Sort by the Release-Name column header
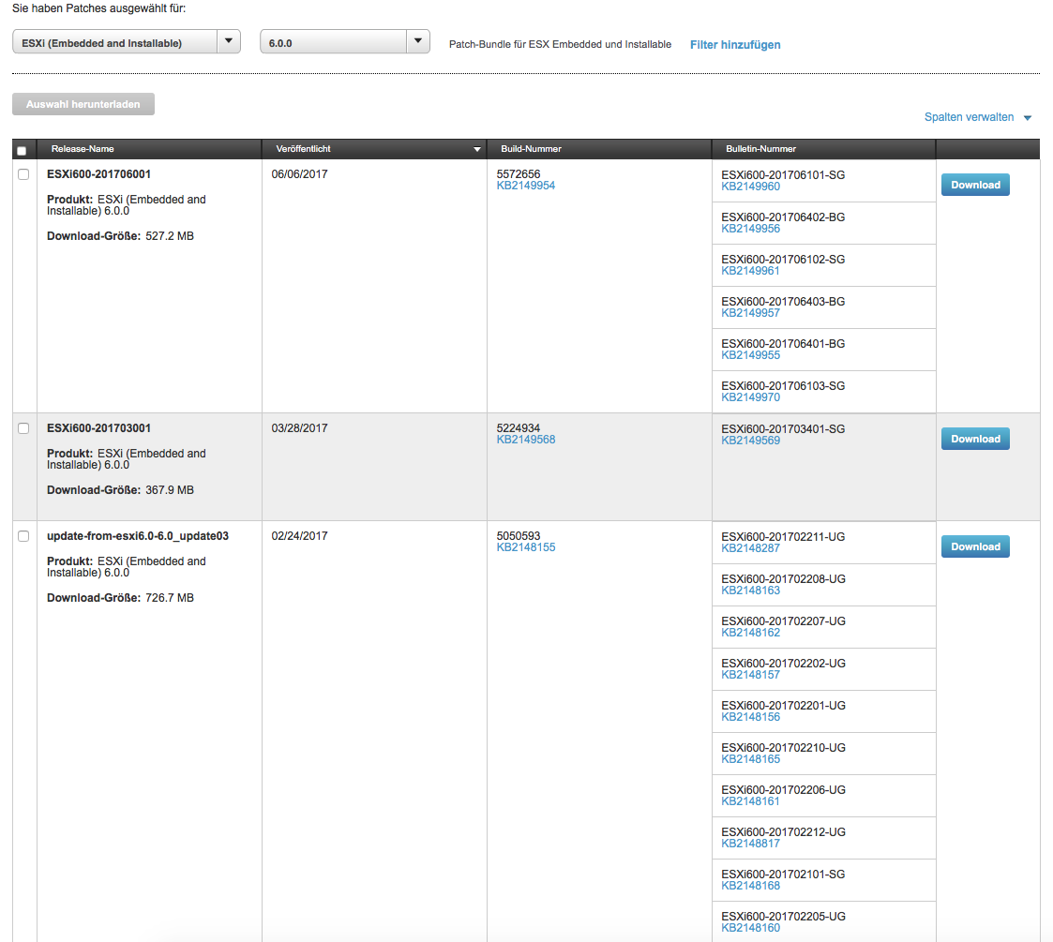This screenshot has height=942, width=1053. (x=83, y=149)
